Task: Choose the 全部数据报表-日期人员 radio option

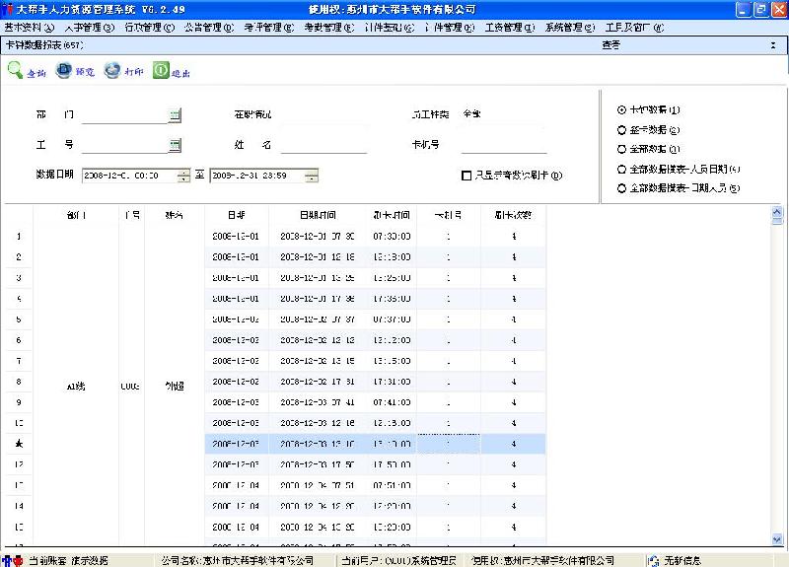Action: [x=621, y=188]
